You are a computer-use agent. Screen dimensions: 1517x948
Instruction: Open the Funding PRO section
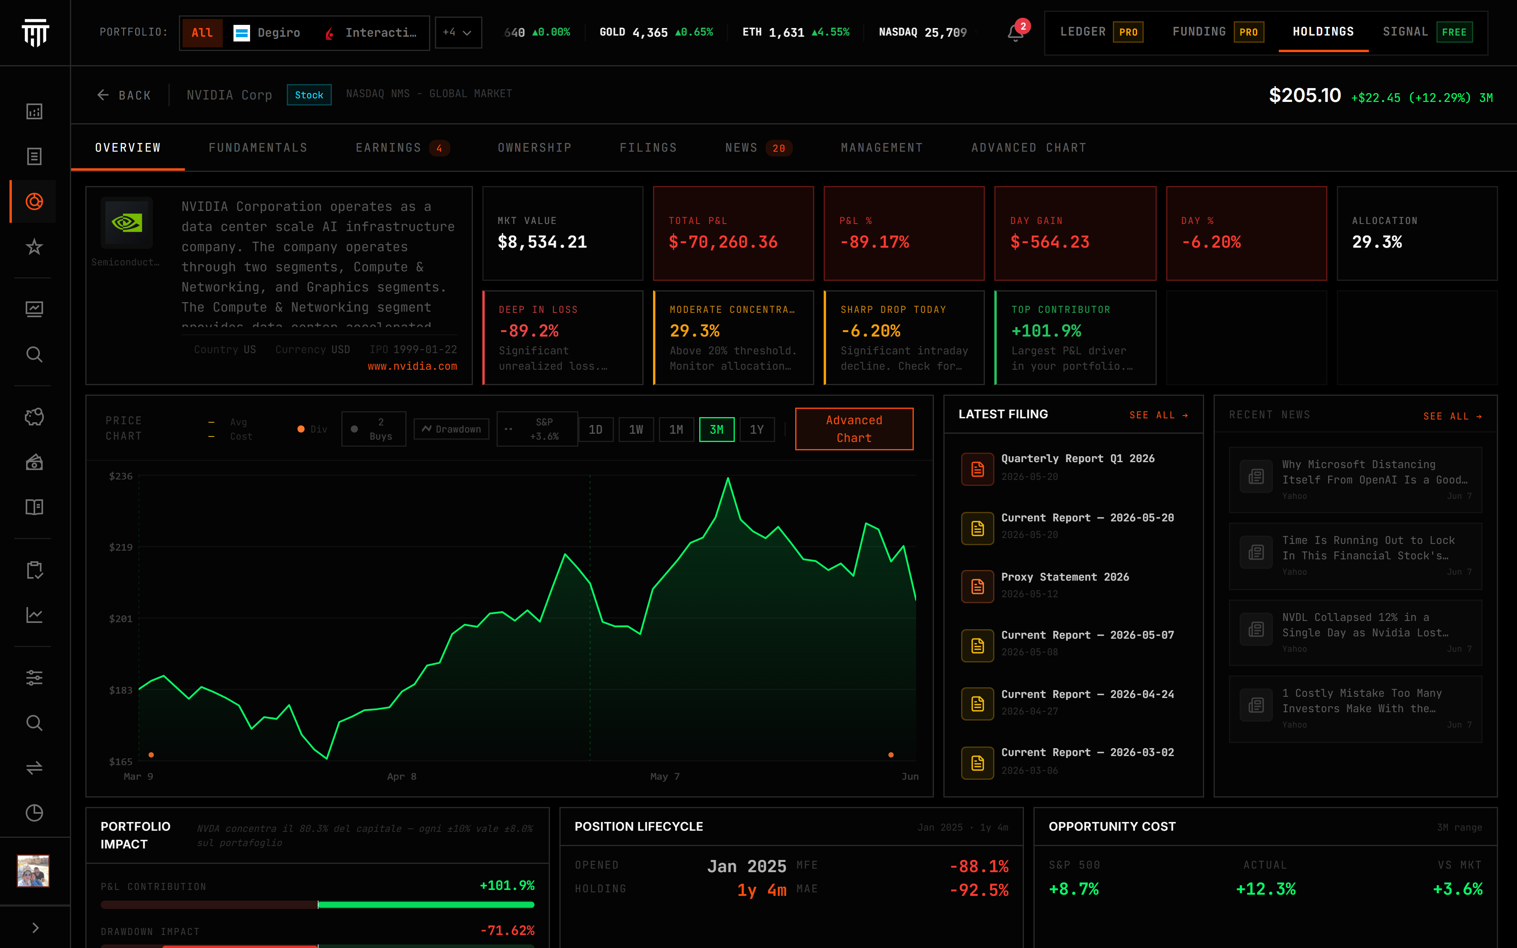pyautogui.click(x=1218, y=32)
